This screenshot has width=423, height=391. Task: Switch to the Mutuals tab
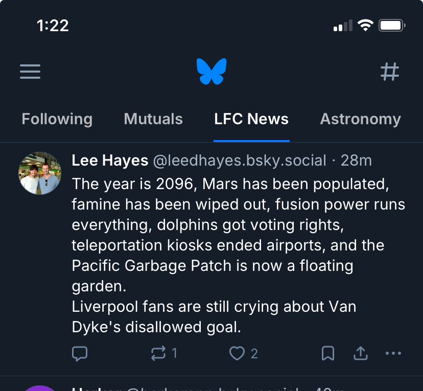pyautogui.click(x=153, y=119)
